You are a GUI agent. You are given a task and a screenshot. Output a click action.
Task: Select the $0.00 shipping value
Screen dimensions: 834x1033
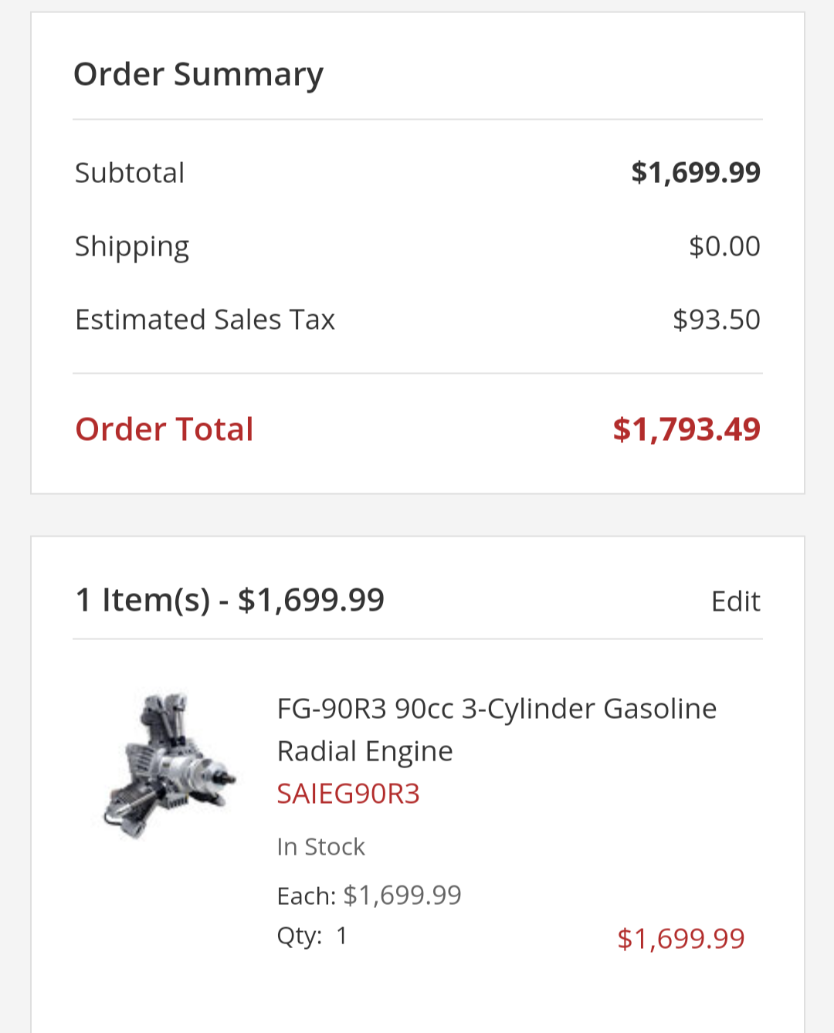point(724,246)
